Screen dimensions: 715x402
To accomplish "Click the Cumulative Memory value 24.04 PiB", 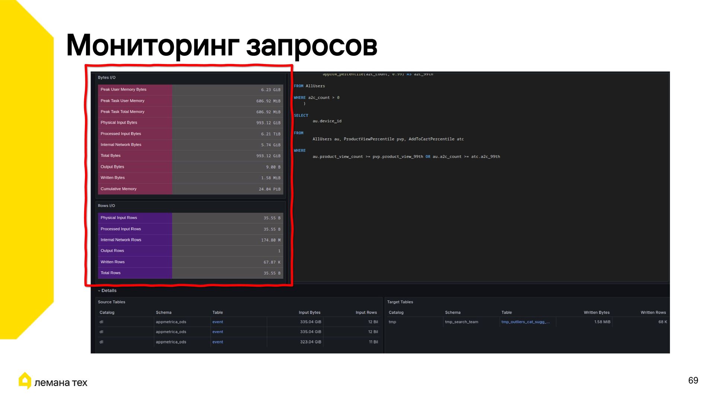I will (269, 189).
